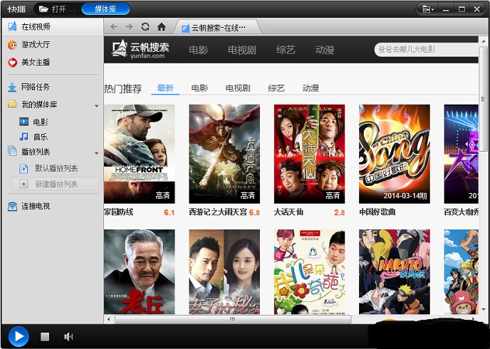This screenshot has height=349, width=490.
Task: Select the 最新 tab under 热门推荐
Action: coord(165,88)
